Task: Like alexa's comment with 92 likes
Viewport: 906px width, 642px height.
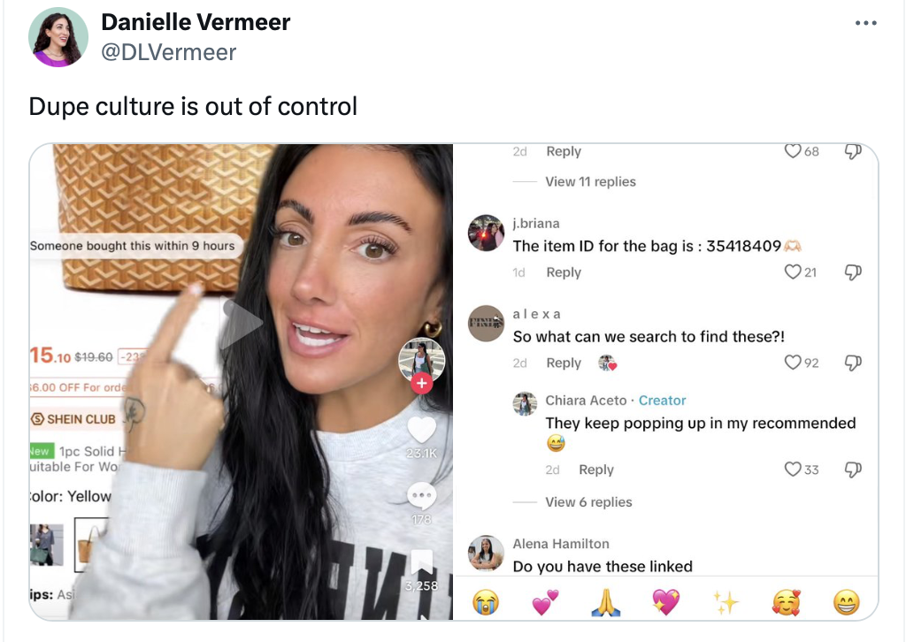Action: click(792, 362)
